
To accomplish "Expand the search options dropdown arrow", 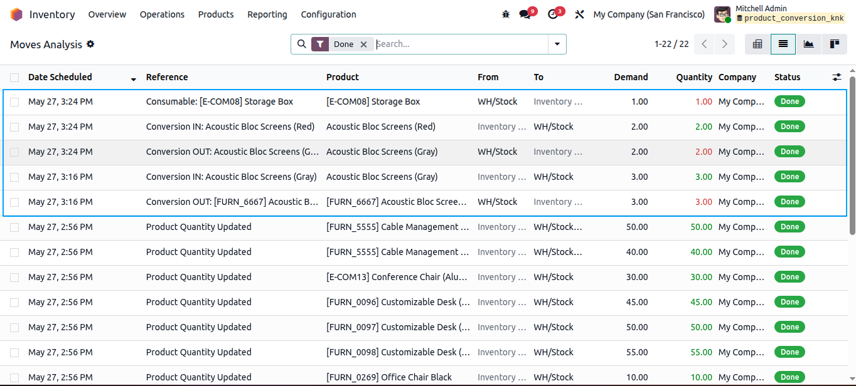I will coord(557,44).
